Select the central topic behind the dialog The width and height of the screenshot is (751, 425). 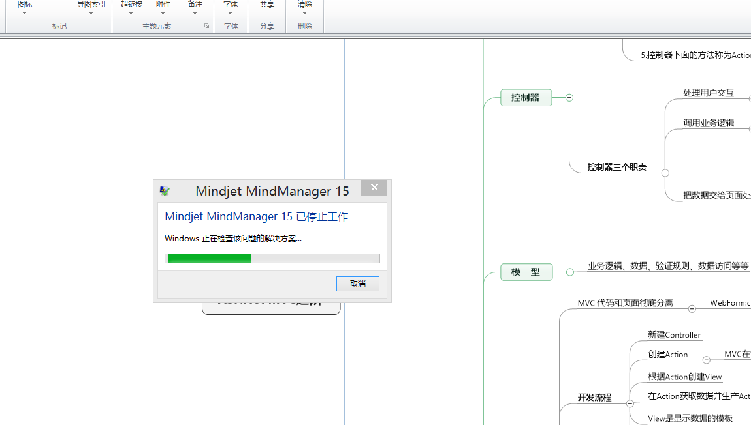[x=271, y=308]
